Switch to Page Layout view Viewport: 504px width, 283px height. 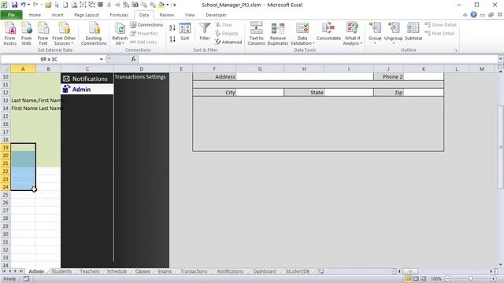[416, 279]
